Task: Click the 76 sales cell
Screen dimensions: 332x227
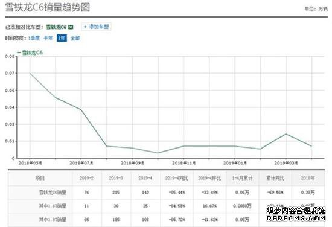Action: [86, 192]
